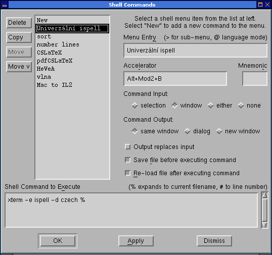272x255 pixels.
Task: Click the scrollbar up arrow in command box
Action: coord(264,195)
